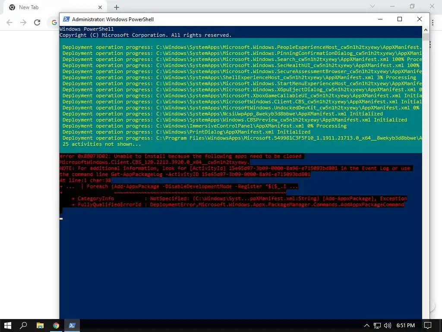Open a new Chrome tab with plus
This screenshot has width=442, height=332.
coord(117,7)
